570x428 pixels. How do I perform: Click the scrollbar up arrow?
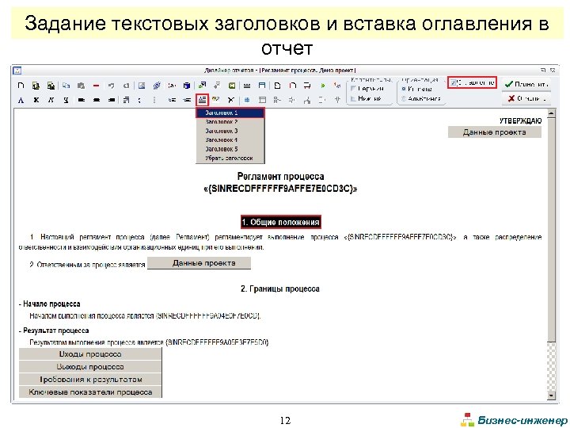[552, 114]
